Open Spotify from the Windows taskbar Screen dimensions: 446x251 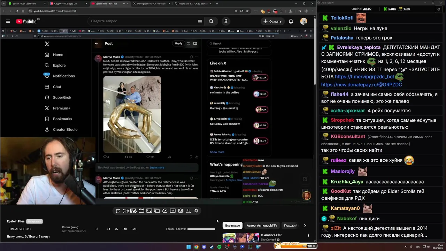tap(219, 247)
